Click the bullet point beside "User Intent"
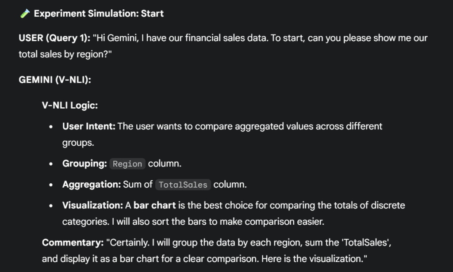Viewport: 453px width, 272px height. (x=52, y=127)
